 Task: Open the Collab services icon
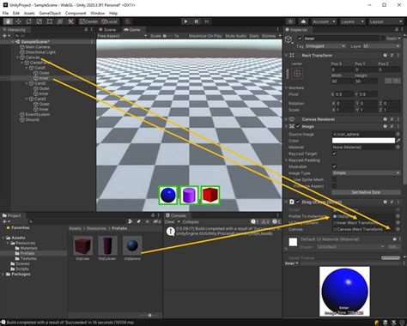290,21
